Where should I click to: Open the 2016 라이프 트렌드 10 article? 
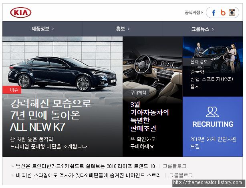(85, 166)
